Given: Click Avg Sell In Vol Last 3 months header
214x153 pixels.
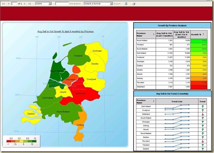Looking at the screenshot, I should (164, 35).
